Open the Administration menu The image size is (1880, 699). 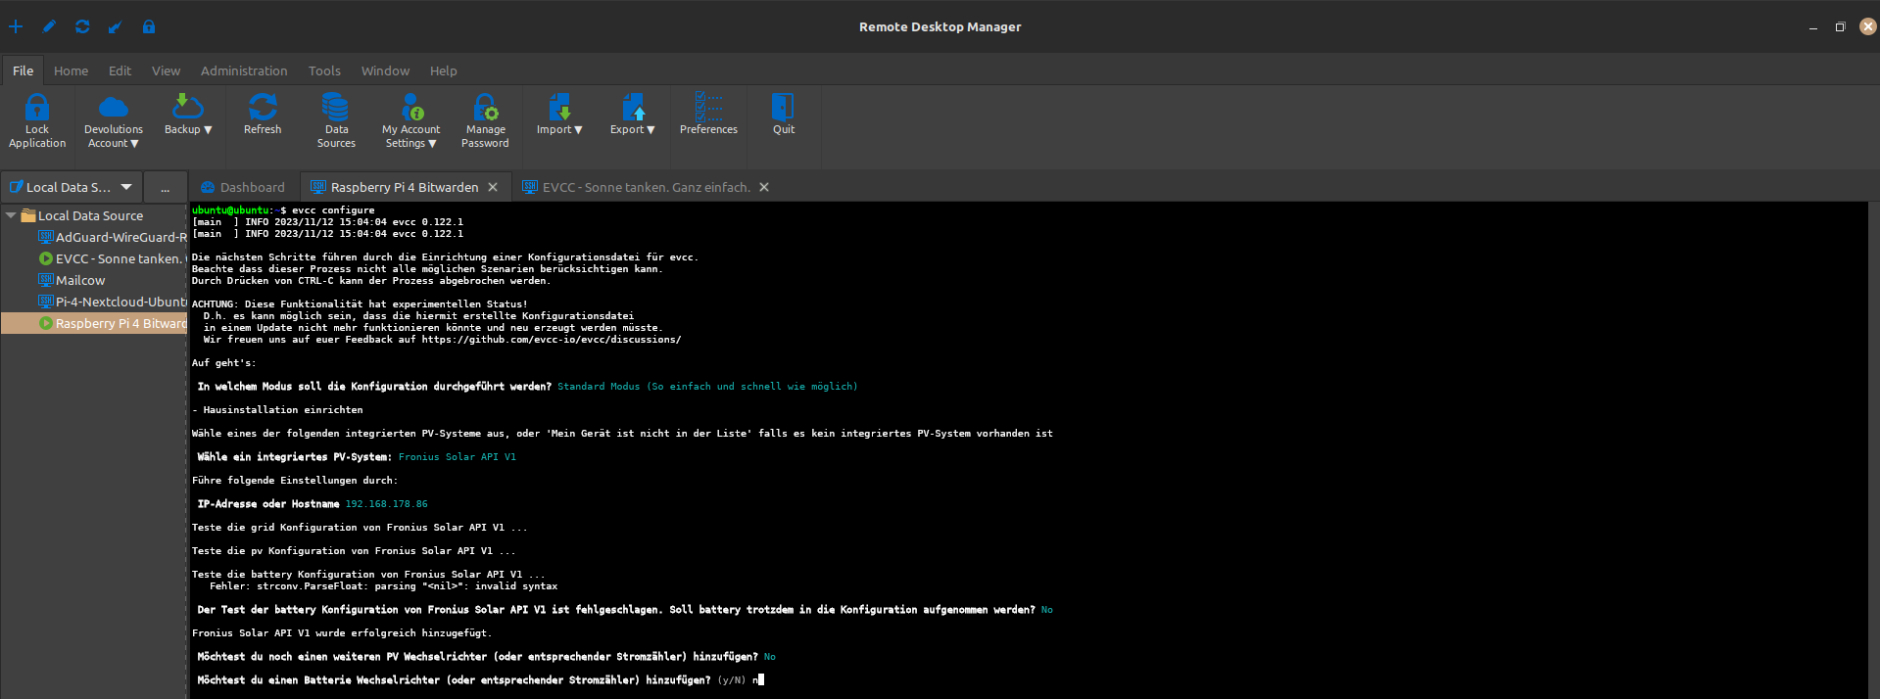click(244, 70)
